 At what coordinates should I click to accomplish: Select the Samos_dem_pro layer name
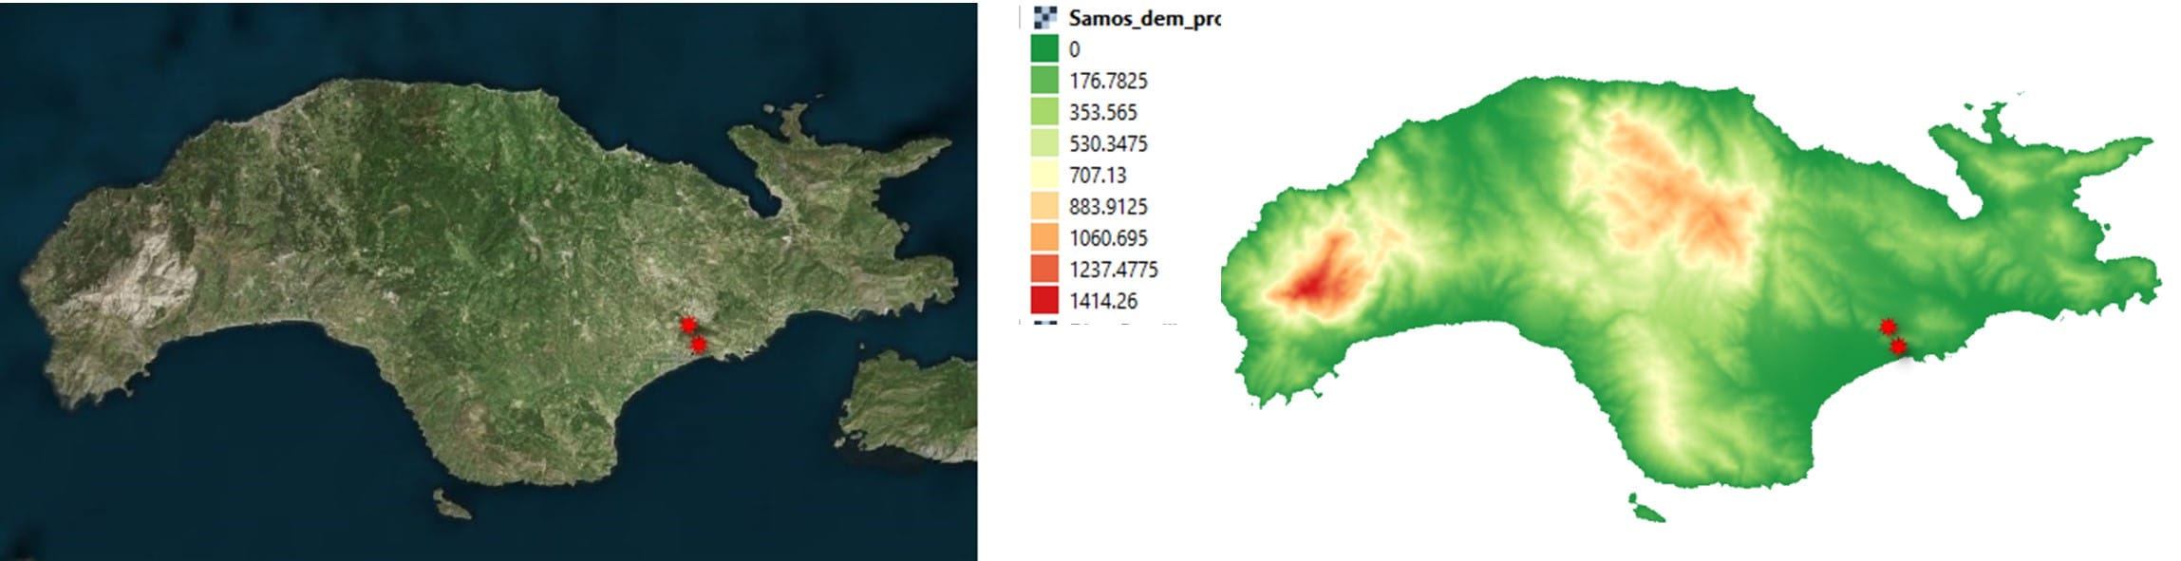(1143, 17)
